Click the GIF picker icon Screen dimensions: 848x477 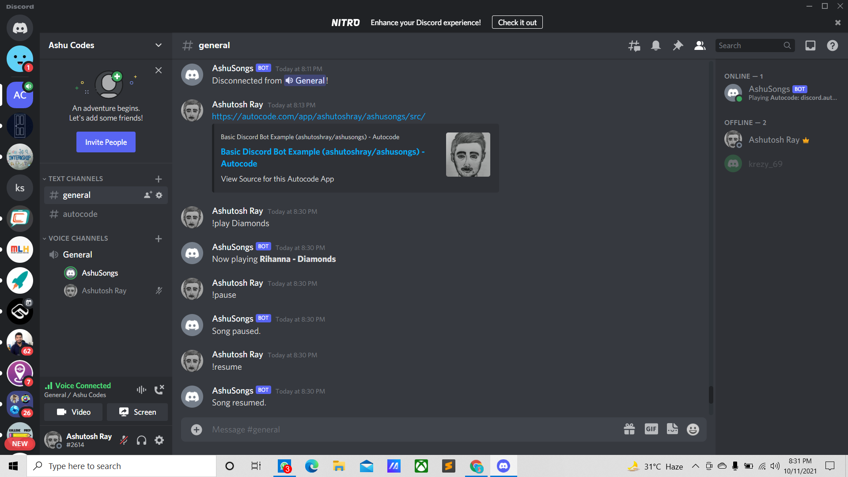[651, 429]
